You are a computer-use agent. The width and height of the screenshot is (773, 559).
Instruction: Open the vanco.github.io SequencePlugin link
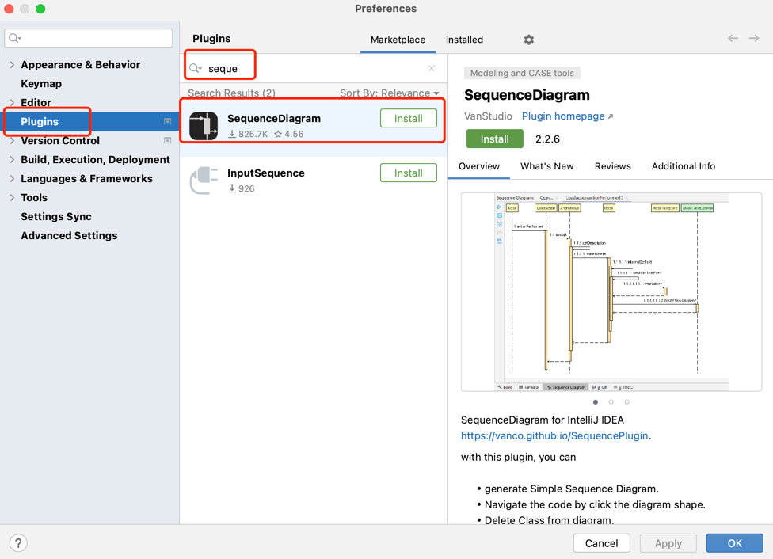click(x=554, y=435)
